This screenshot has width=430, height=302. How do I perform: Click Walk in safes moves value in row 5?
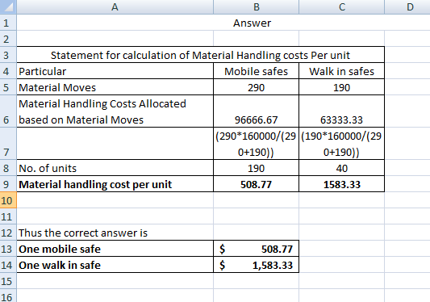(342, 87)
